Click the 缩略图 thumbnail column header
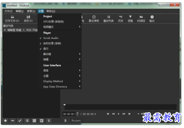 (11, 30)
